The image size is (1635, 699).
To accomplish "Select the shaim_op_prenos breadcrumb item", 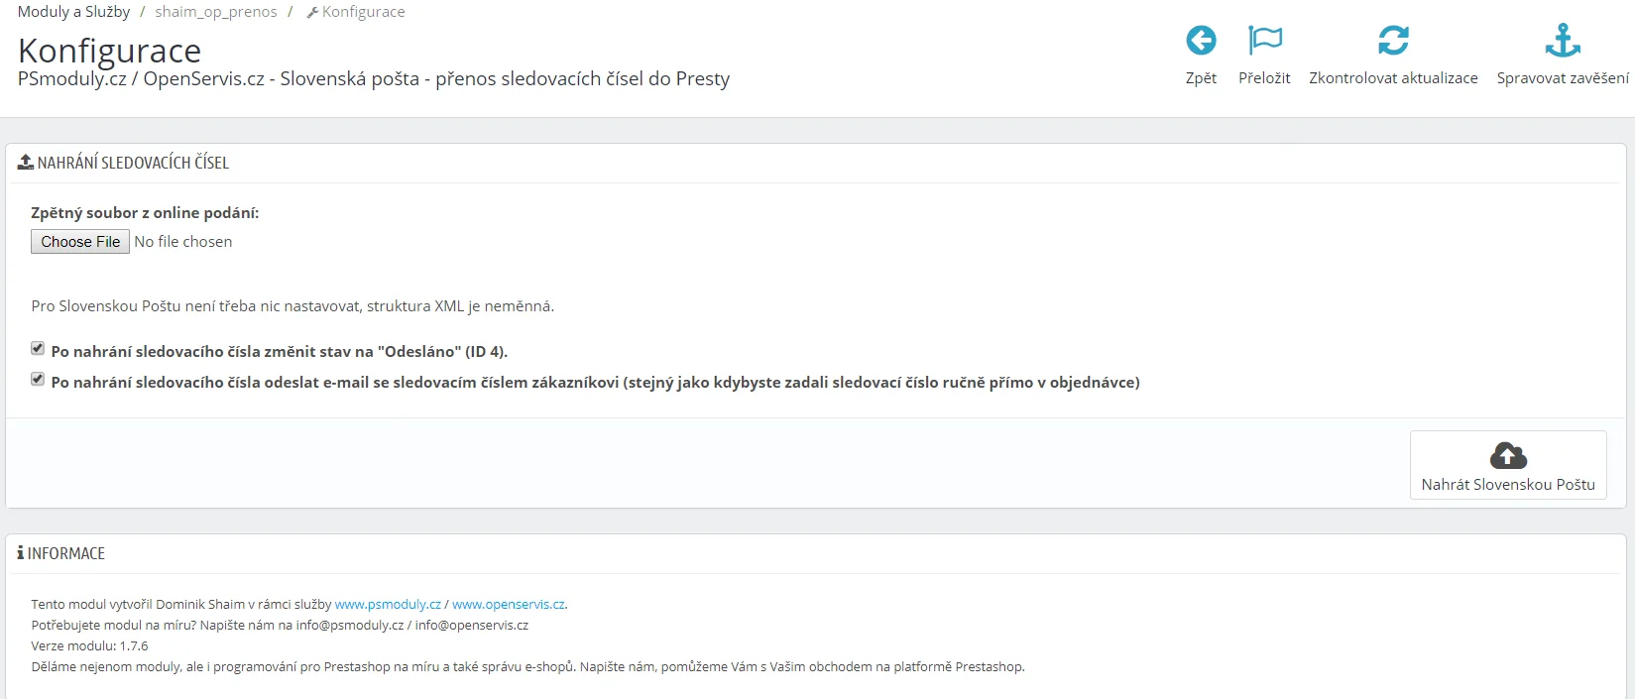I will tap(215, 12).
